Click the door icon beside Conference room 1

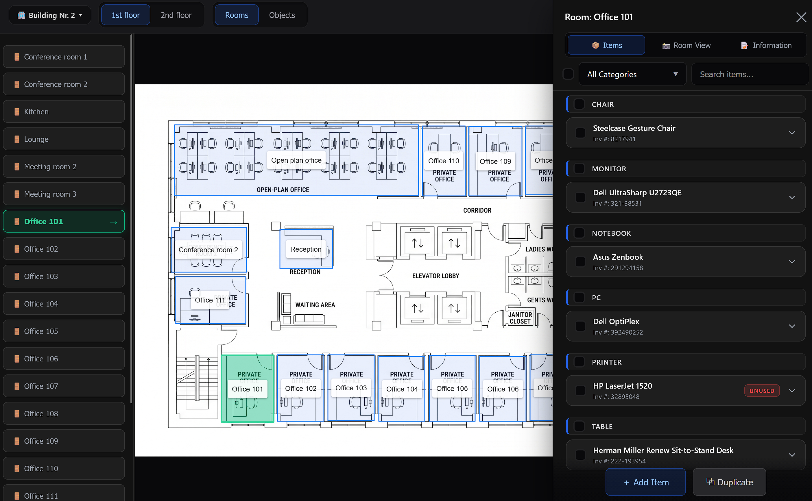(x=16, y=57)
